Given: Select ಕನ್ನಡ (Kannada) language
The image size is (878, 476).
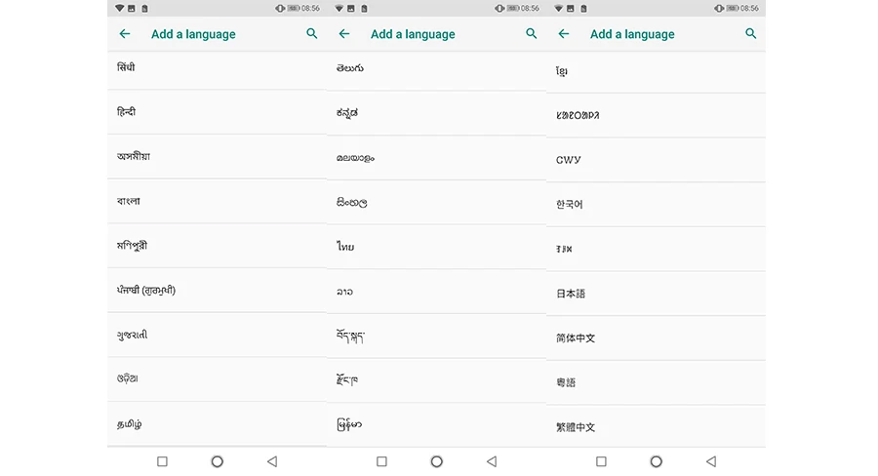Looking at the screenshot, I should pos(437,113).
